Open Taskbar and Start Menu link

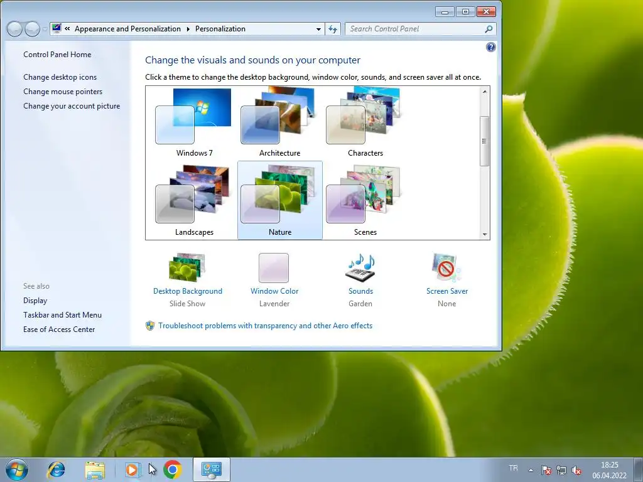[x=62, y=315]
